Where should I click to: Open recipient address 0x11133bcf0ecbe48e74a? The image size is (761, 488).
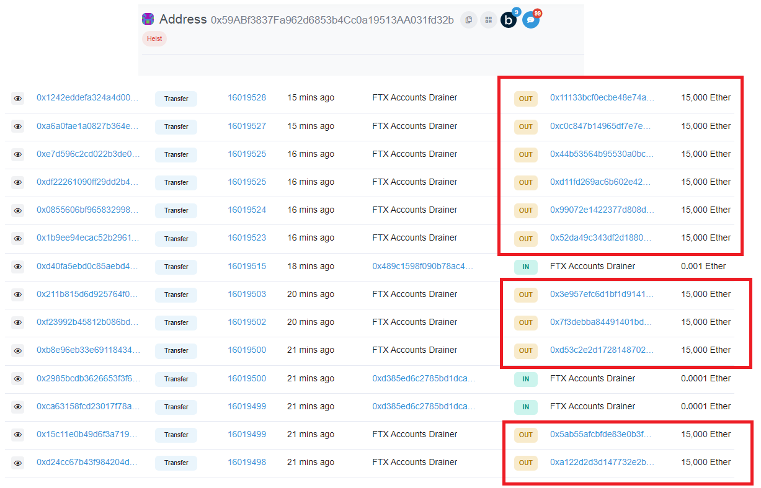point(602,97)
